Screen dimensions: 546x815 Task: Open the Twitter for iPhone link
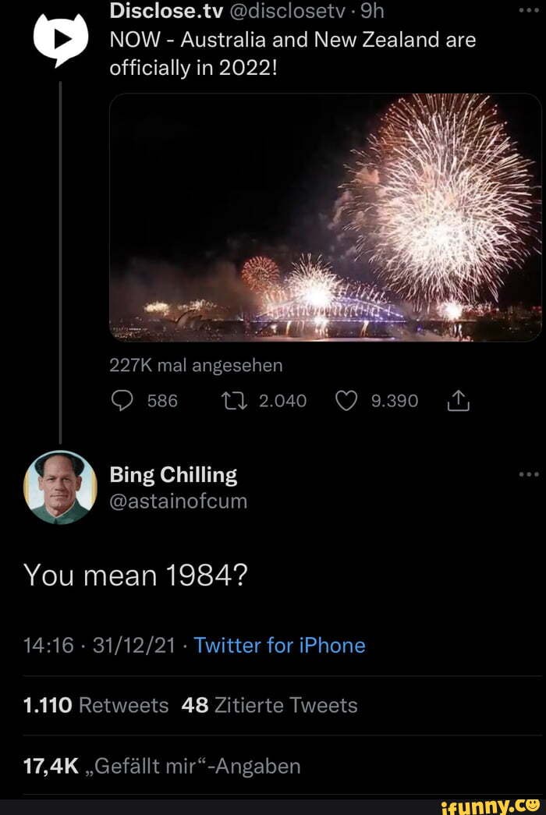coord(279,646)
